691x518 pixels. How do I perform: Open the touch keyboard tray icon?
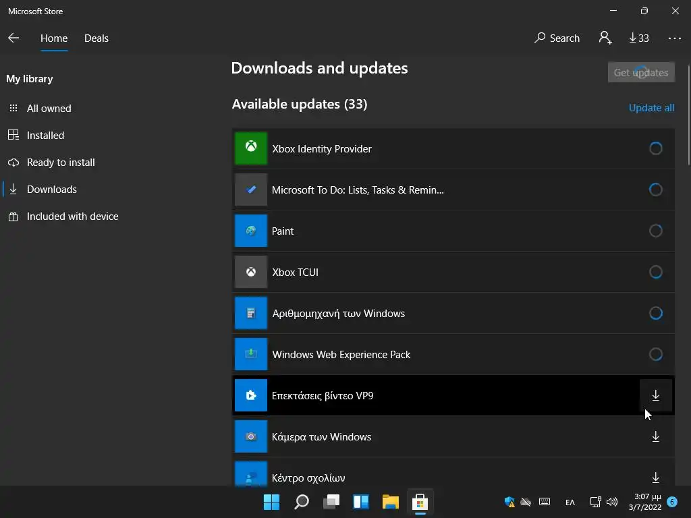pos(545,502)
